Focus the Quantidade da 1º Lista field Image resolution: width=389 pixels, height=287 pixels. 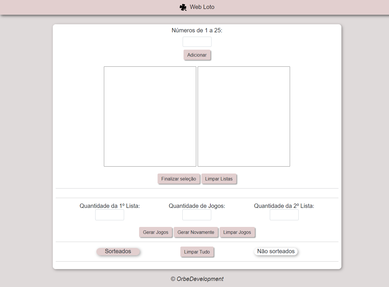(110, 215)
